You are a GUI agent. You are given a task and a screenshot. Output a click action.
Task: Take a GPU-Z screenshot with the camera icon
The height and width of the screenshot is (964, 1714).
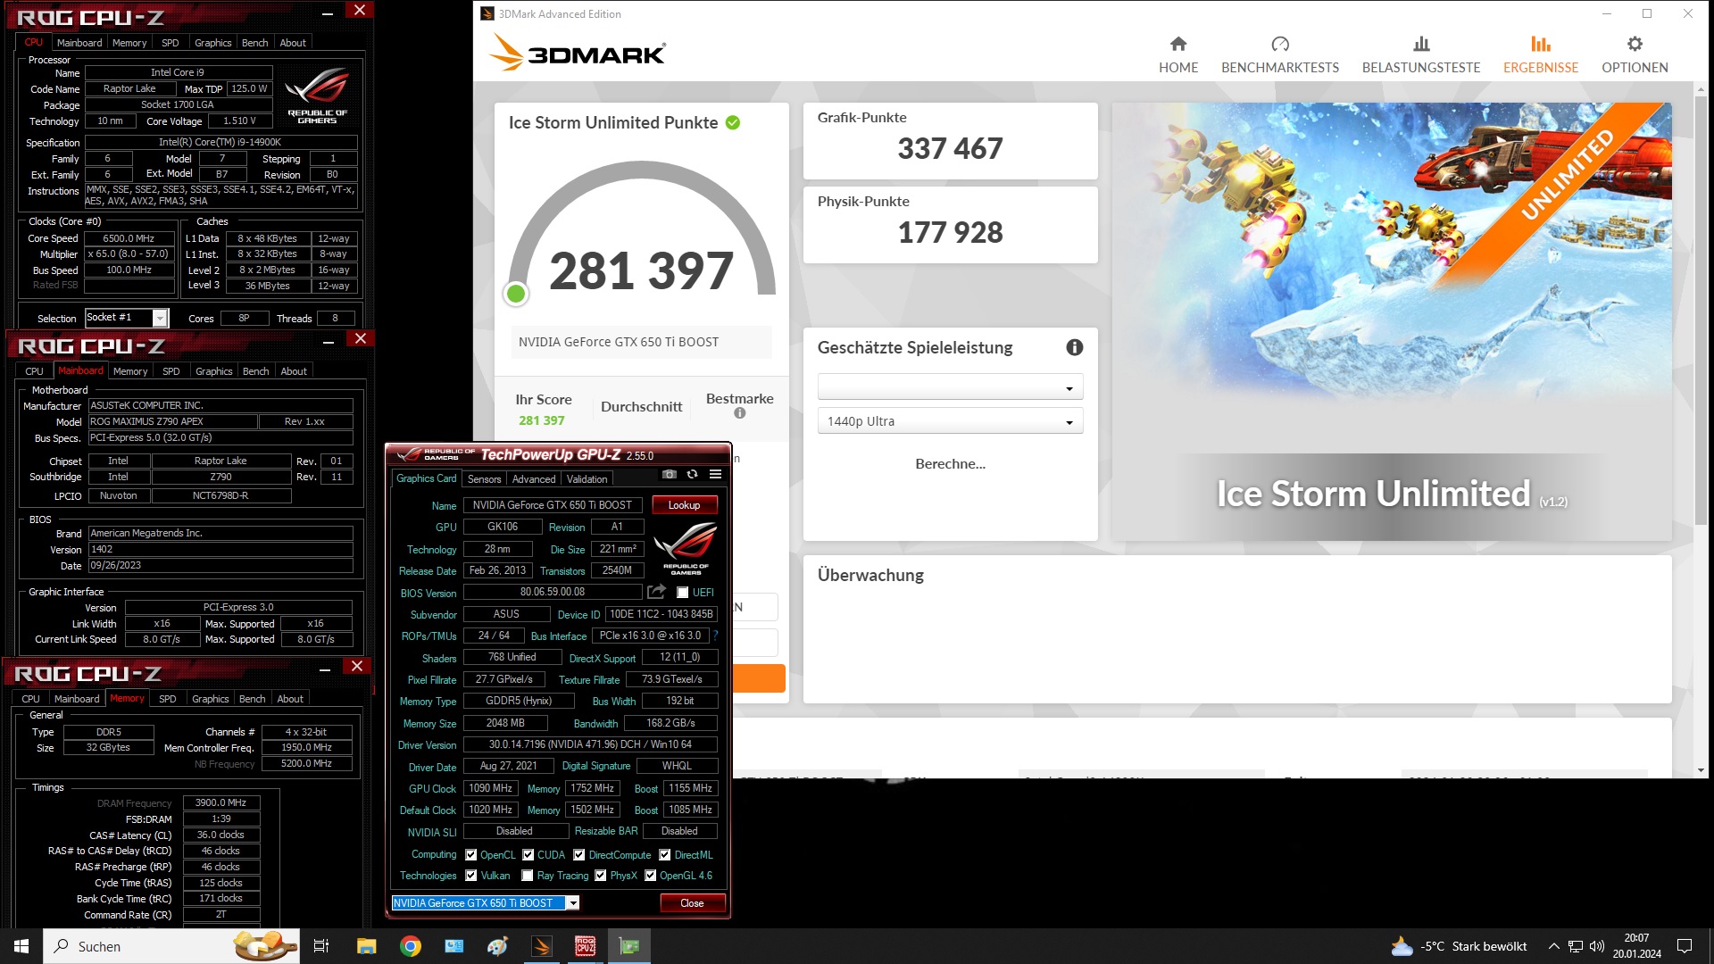pyautogui.click(x=669, y=475)
